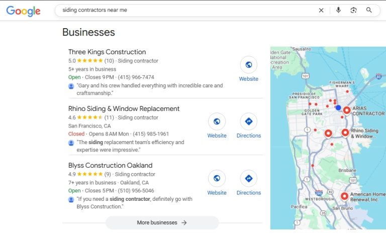Click the 'siding replacement team's efficiency' review snippet
Screen dimensions: 386x237
tap(131, 146)
